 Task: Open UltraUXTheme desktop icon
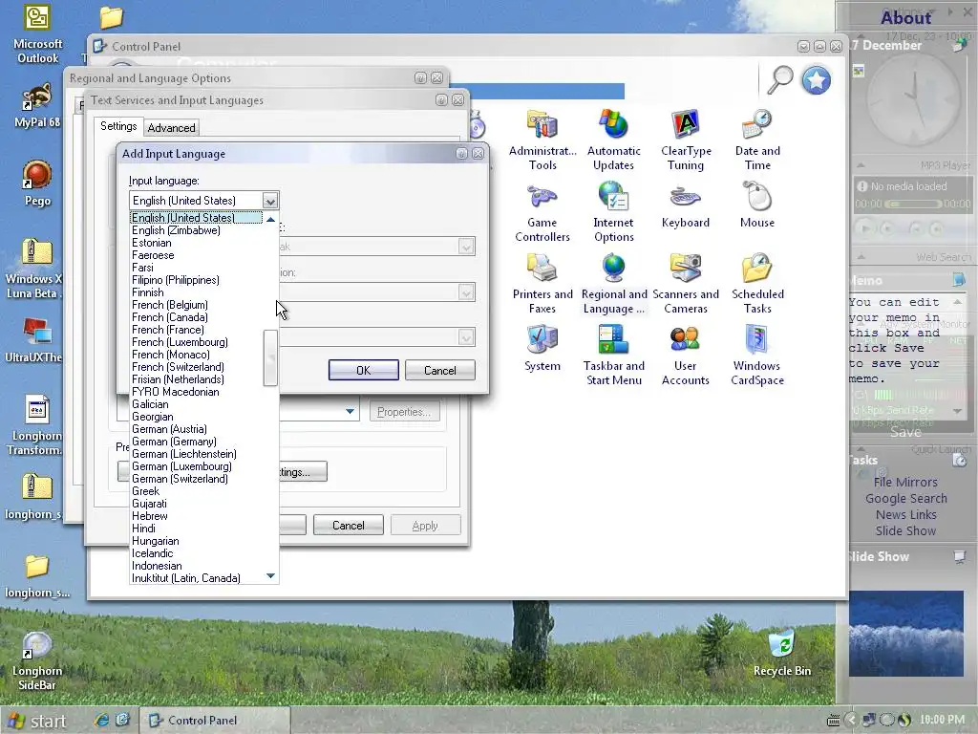tap(34, 340)
